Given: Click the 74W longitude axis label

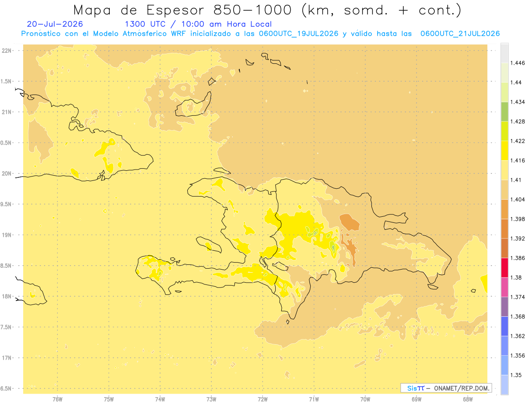Looking at the screenshot, I should pos(160,399).
